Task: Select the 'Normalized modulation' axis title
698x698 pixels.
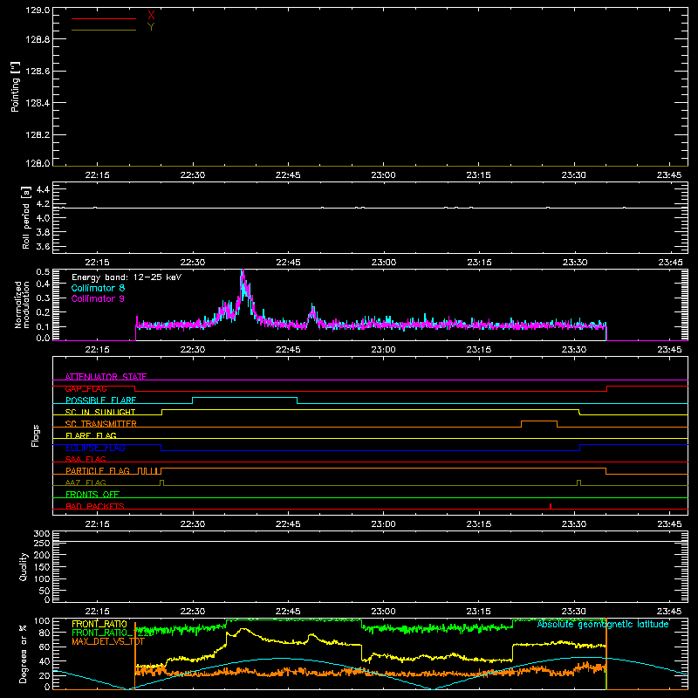Action: click(x=22, y=305)
